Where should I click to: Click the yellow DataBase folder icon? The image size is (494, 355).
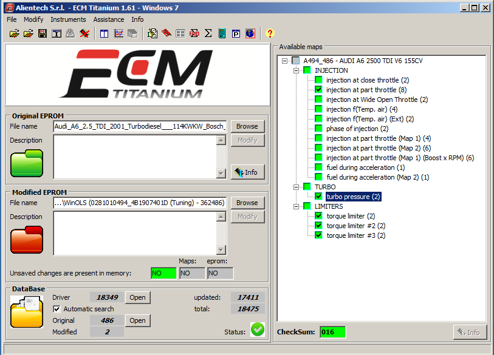(x=27, y=312)
